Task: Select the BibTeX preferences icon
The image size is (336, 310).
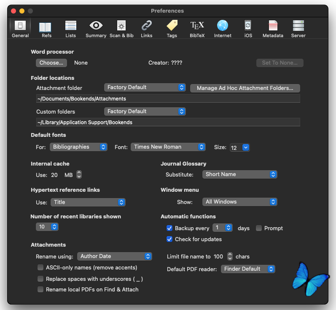Action: point(197,29)
